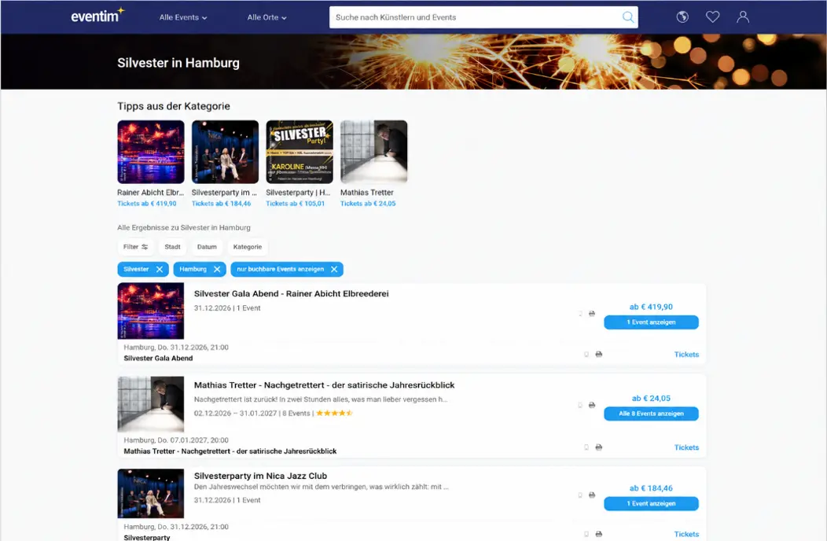Open 'Silvesterparty im Nica Jazz Club' title
827x541 pixels.
click(260, 476)
